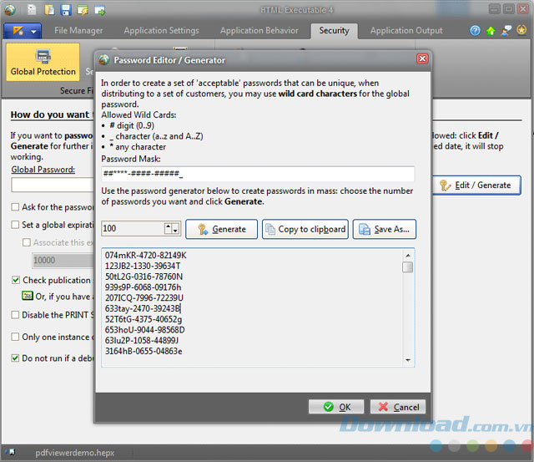Click the green icon beside Or, if you have
Viewport: 534px width, 462px height.
28,296
